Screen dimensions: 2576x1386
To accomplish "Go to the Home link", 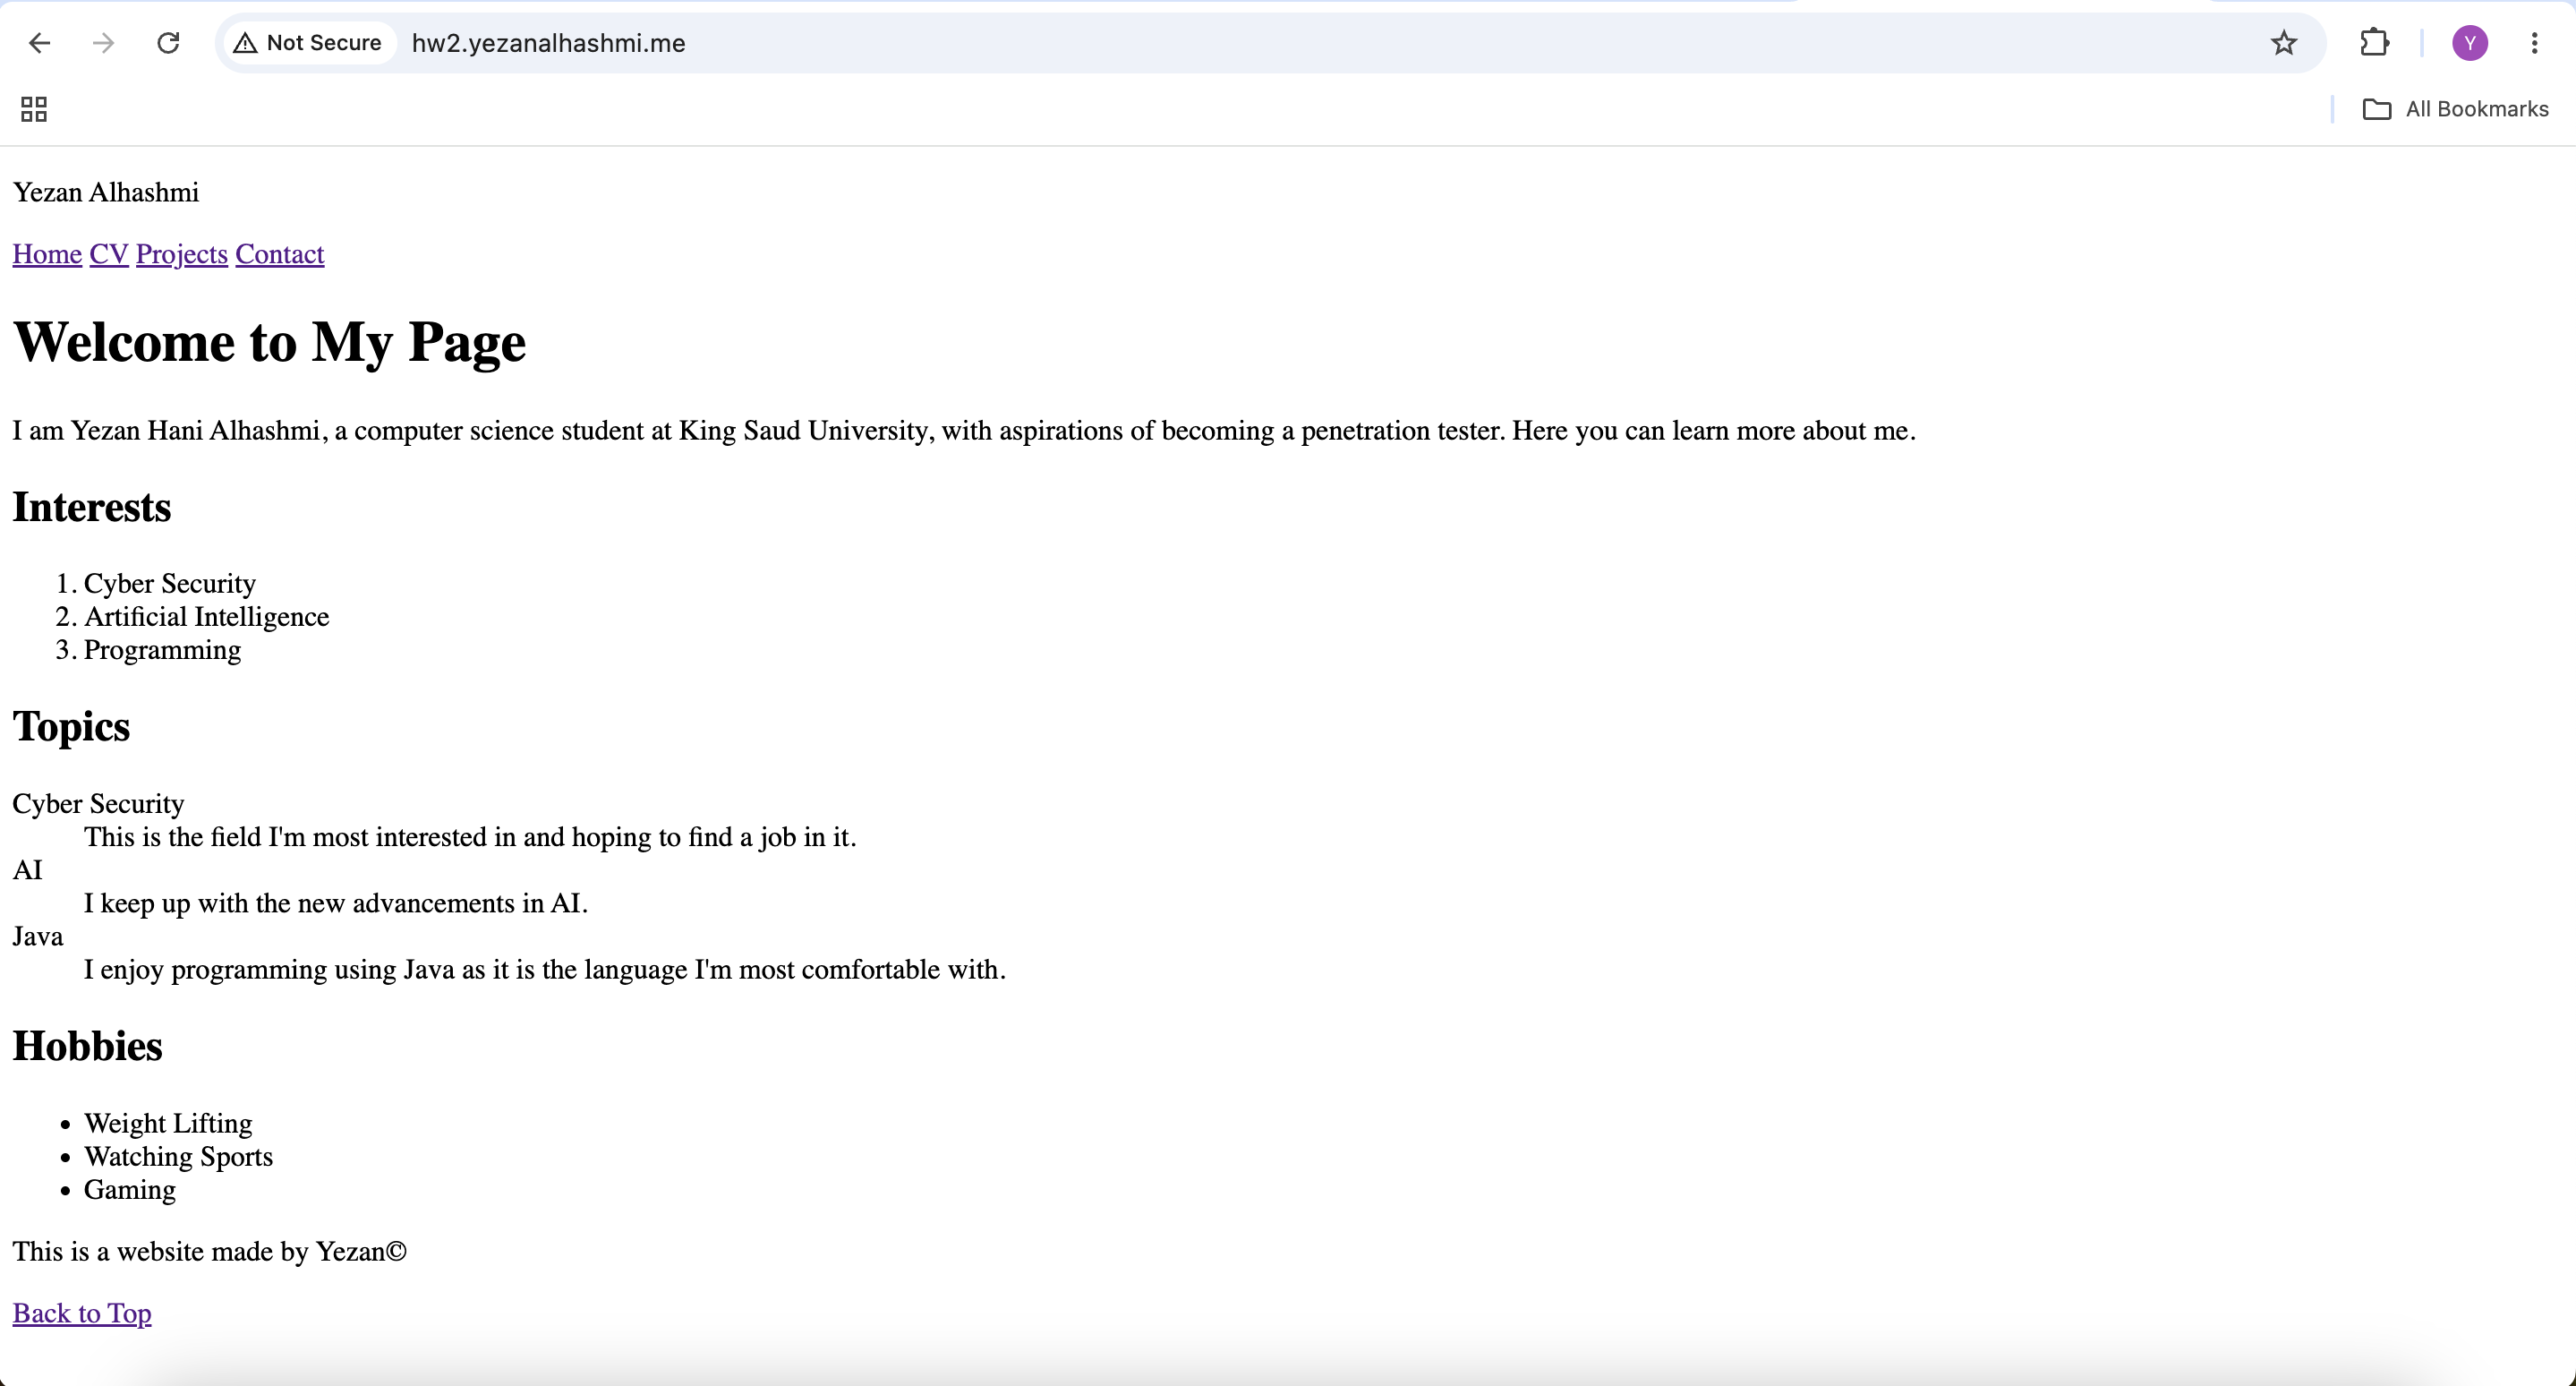I will (47, 254).
